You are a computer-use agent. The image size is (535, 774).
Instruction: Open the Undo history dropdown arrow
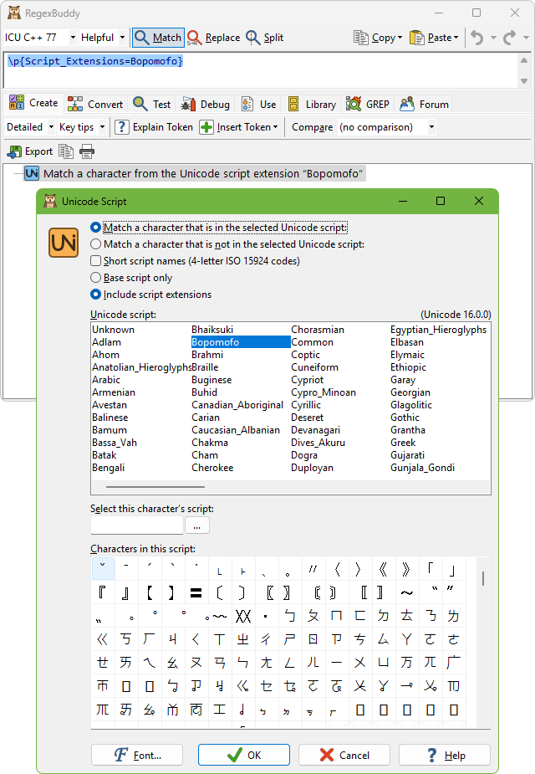pos(493,38)
